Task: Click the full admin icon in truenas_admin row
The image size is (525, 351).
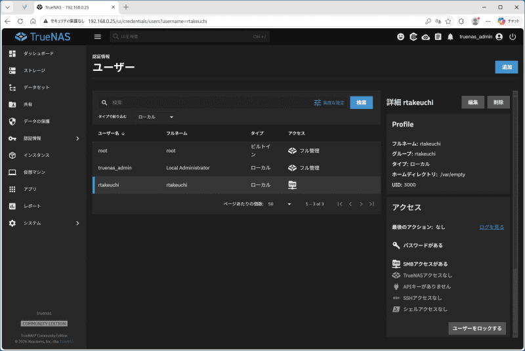Action: pyautogui.click(x=292, y=168)
